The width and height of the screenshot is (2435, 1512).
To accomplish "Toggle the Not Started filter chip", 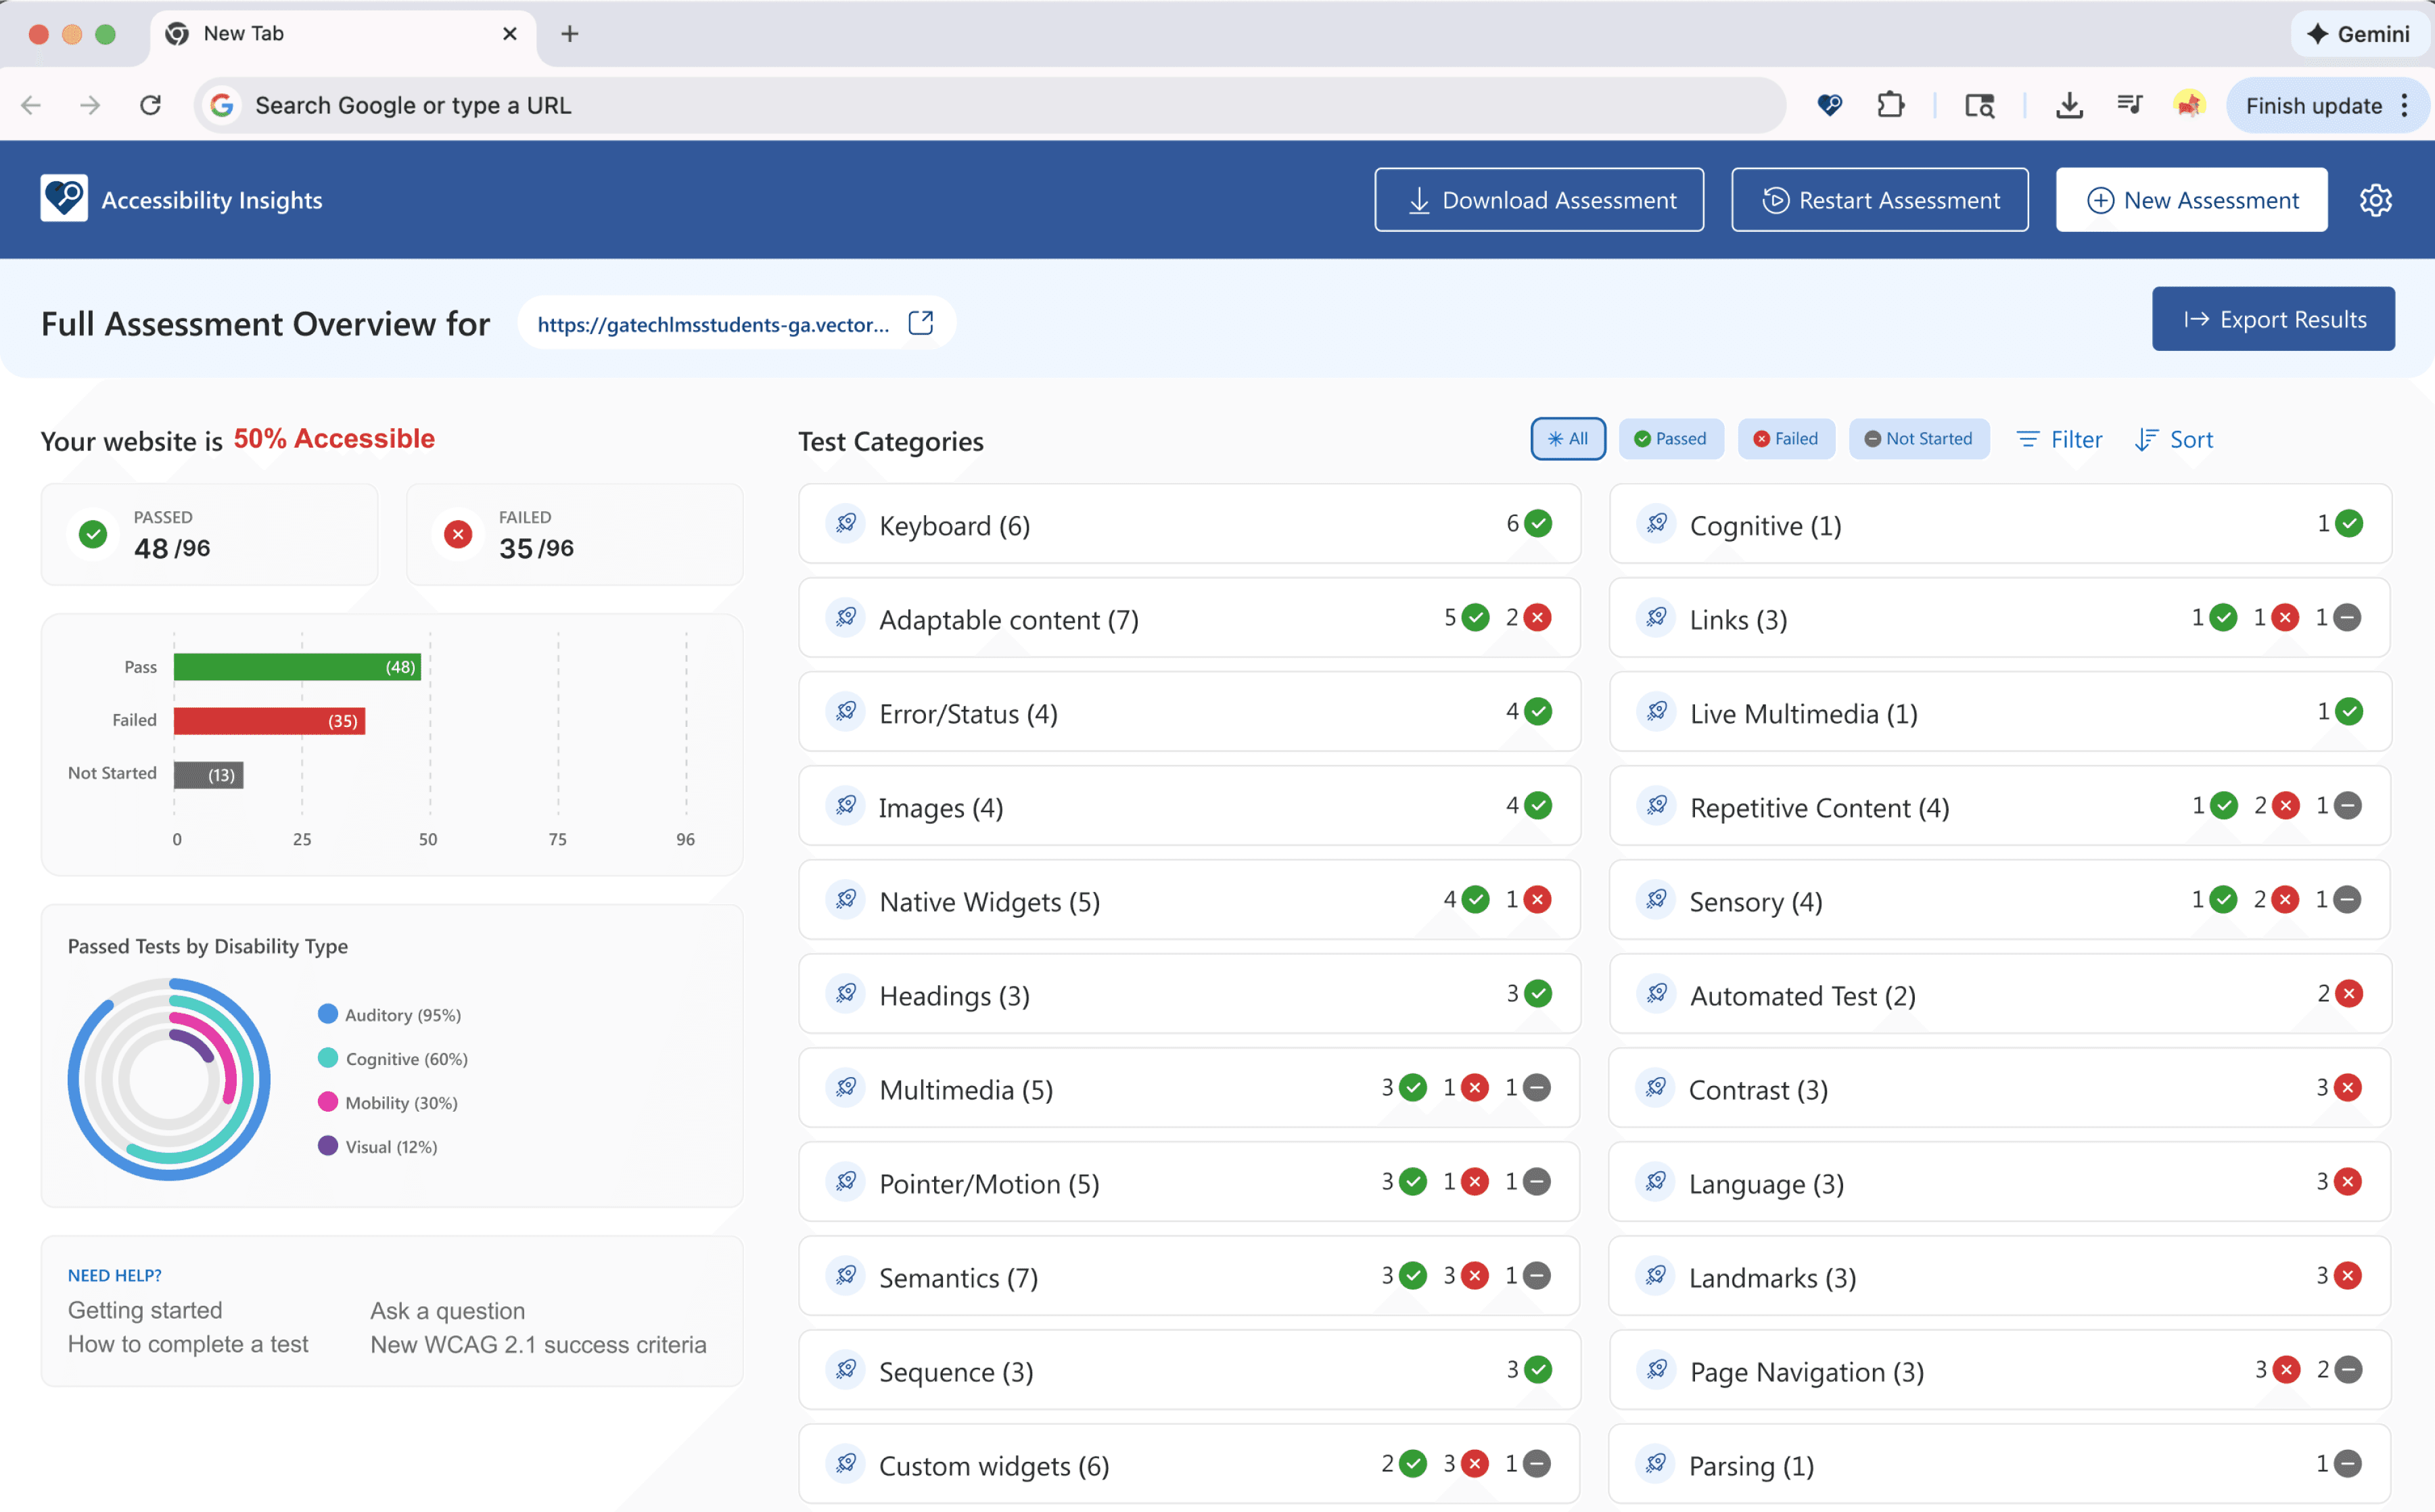I will 1918,439.
